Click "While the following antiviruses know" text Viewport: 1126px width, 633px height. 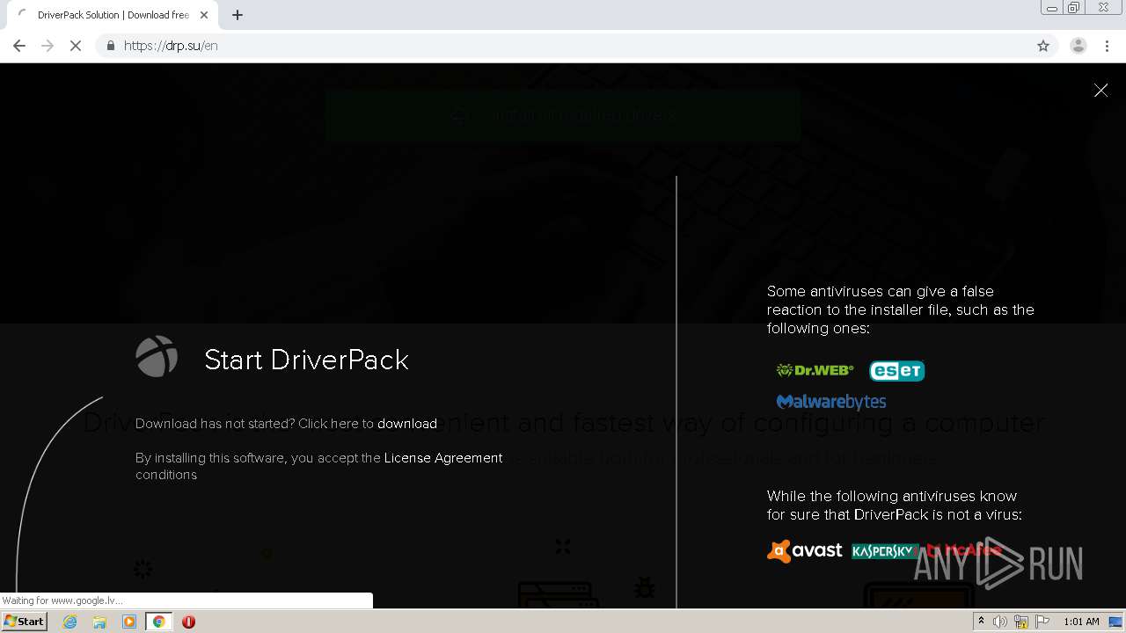pyautogui.click(x=892, y=496)
